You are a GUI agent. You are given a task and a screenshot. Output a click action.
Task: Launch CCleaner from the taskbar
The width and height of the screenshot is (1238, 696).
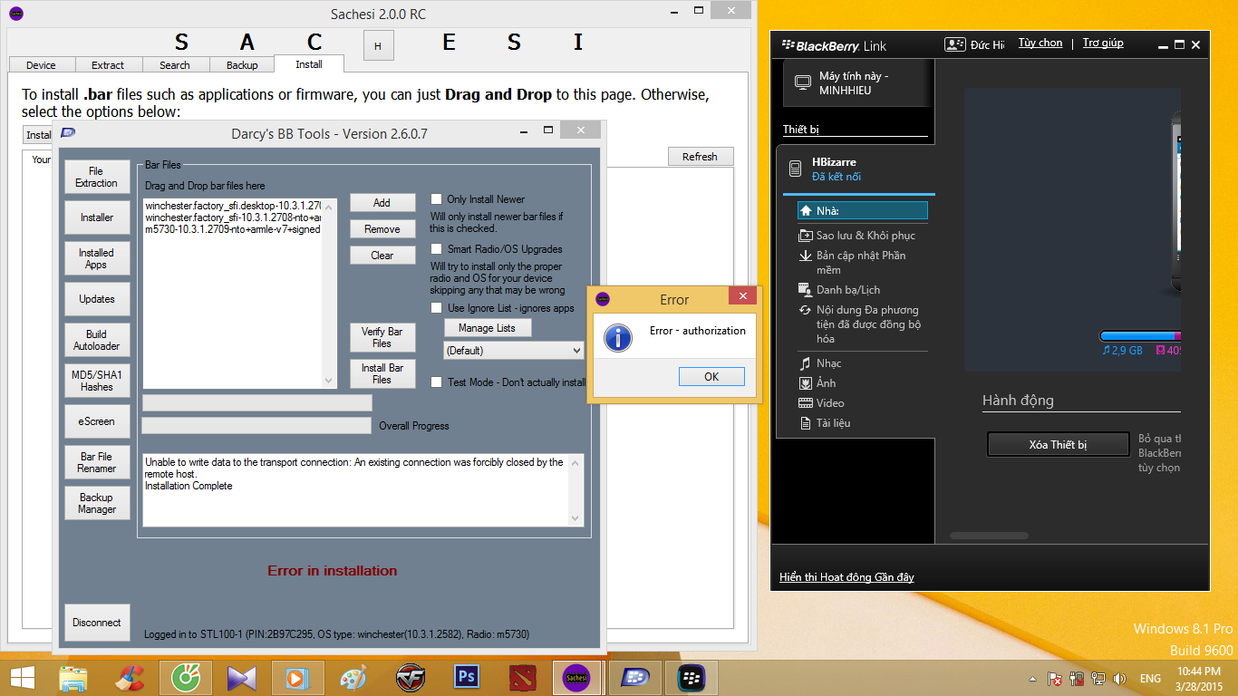click(130, 677)
